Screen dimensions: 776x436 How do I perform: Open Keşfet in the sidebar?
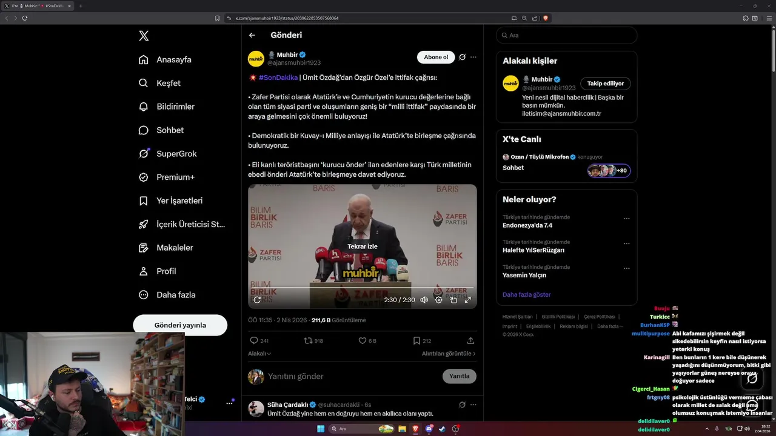coord(160,83)
